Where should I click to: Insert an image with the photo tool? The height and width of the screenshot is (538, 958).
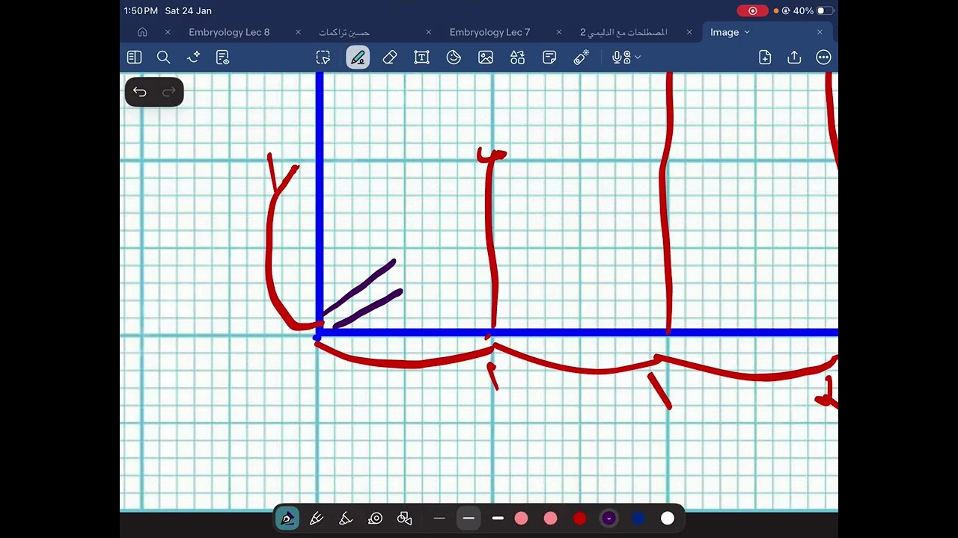coord(486,58)
